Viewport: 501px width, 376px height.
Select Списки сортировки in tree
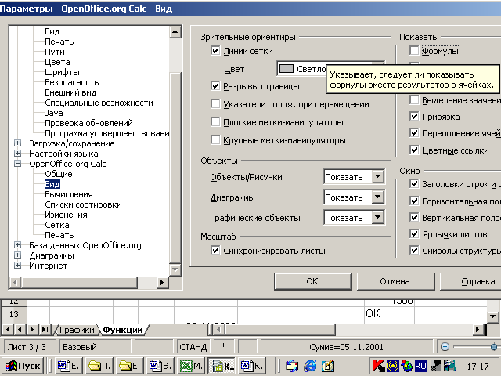click(83, 204)
